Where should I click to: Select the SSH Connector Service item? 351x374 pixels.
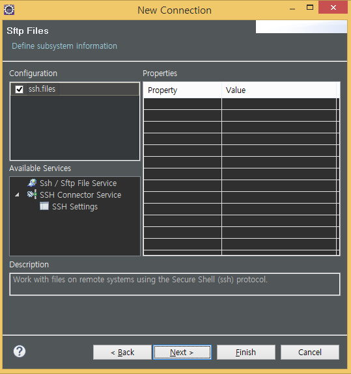coord(81,195)
